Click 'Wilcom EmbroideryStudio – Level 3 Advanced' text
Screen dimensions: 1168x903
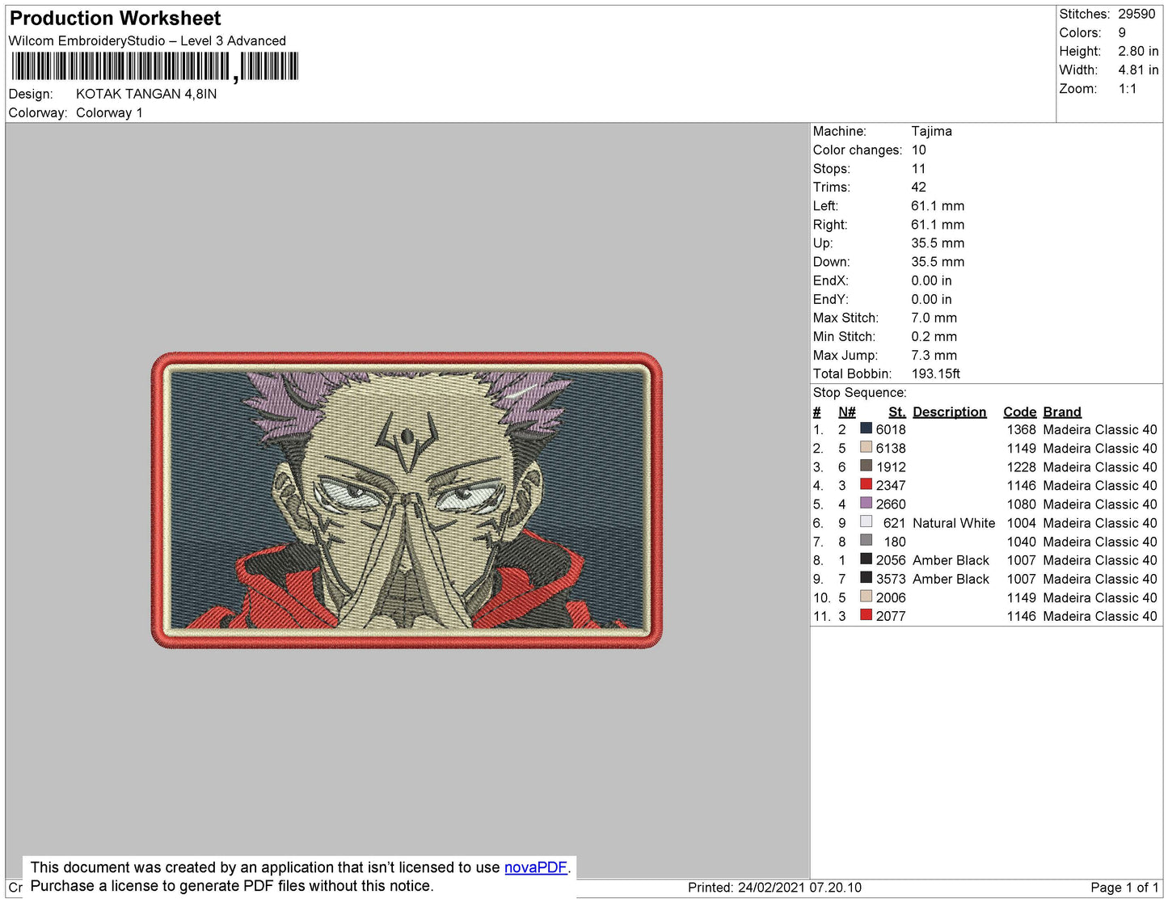[x=147, y=40]
